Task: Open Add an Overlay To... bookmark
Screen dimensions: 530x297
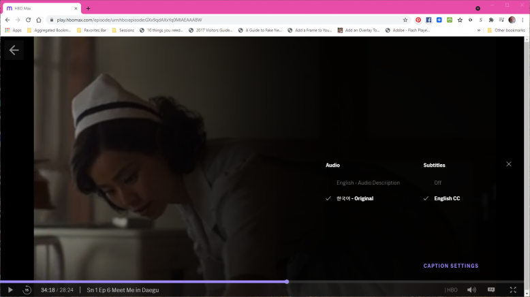Action: coord(359,31)
